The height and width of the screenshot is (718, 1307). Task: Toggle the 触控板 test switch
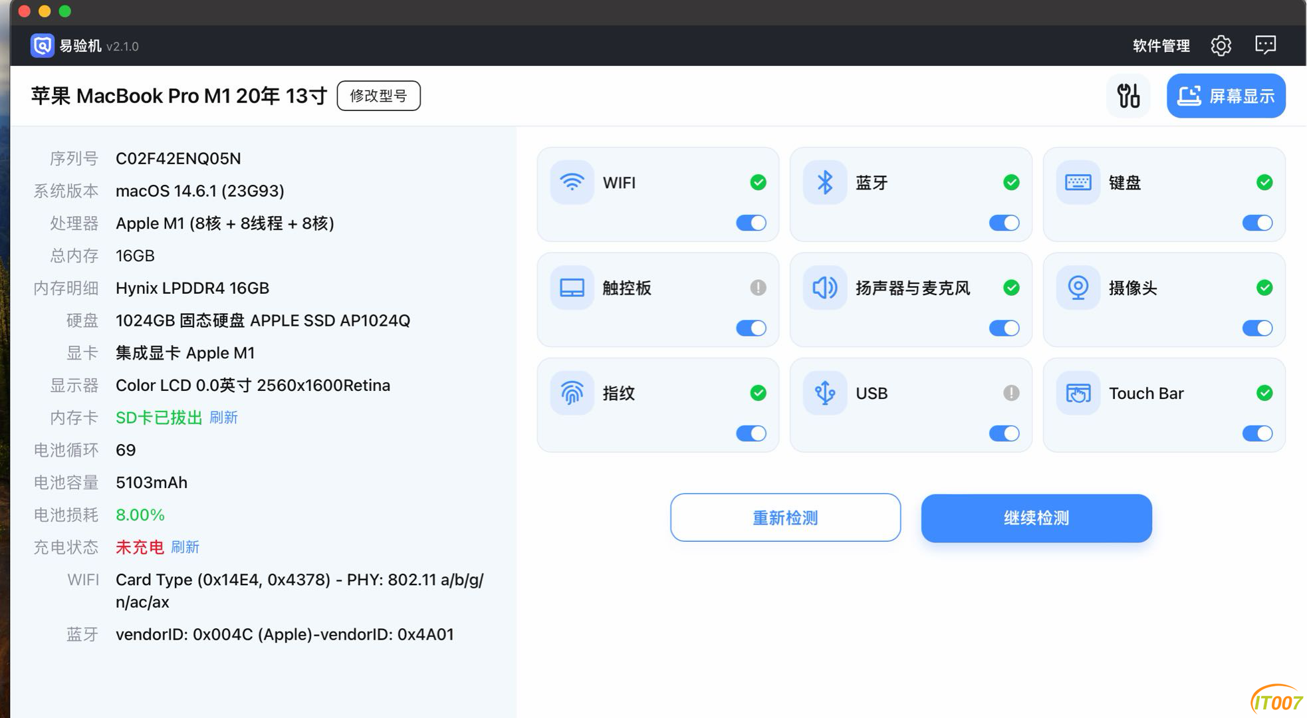click(751, 328)
